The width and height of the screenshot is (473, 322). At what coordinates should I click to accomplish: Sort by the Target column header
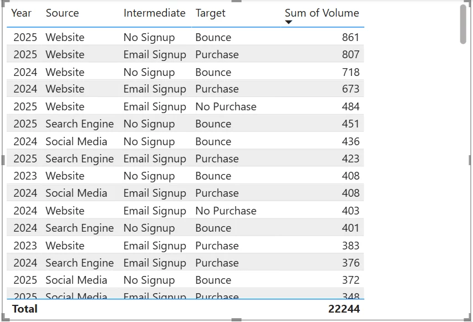coord(210,13)
